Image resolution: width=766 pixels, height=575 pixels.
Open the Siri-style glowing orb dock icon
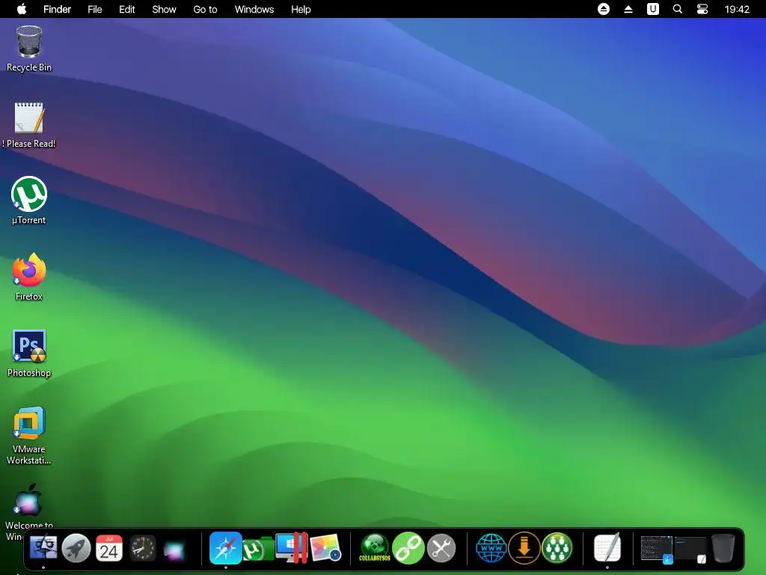(174, 550)
